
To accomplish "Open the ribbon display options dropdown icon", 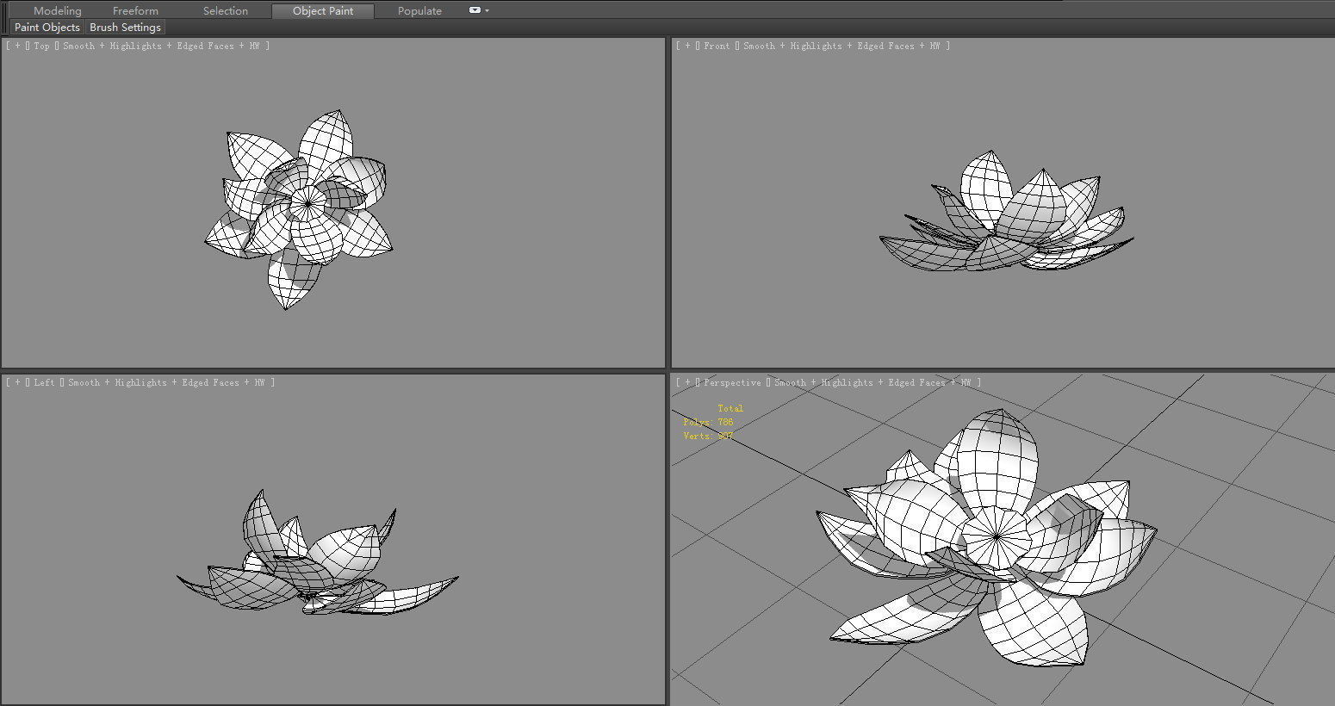I will pyautogui.click(x=479, y=10).
